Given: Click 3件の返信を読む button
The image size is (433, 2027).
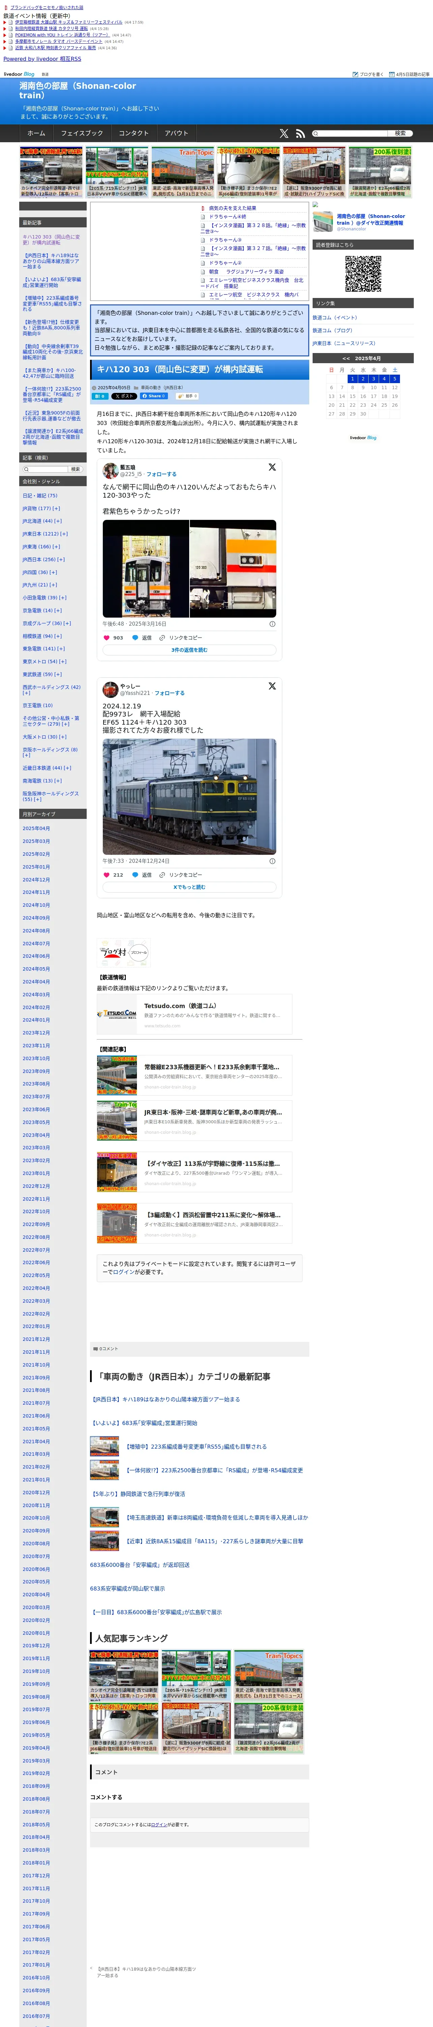Looking at the screenshot, I should click(190, 650).
